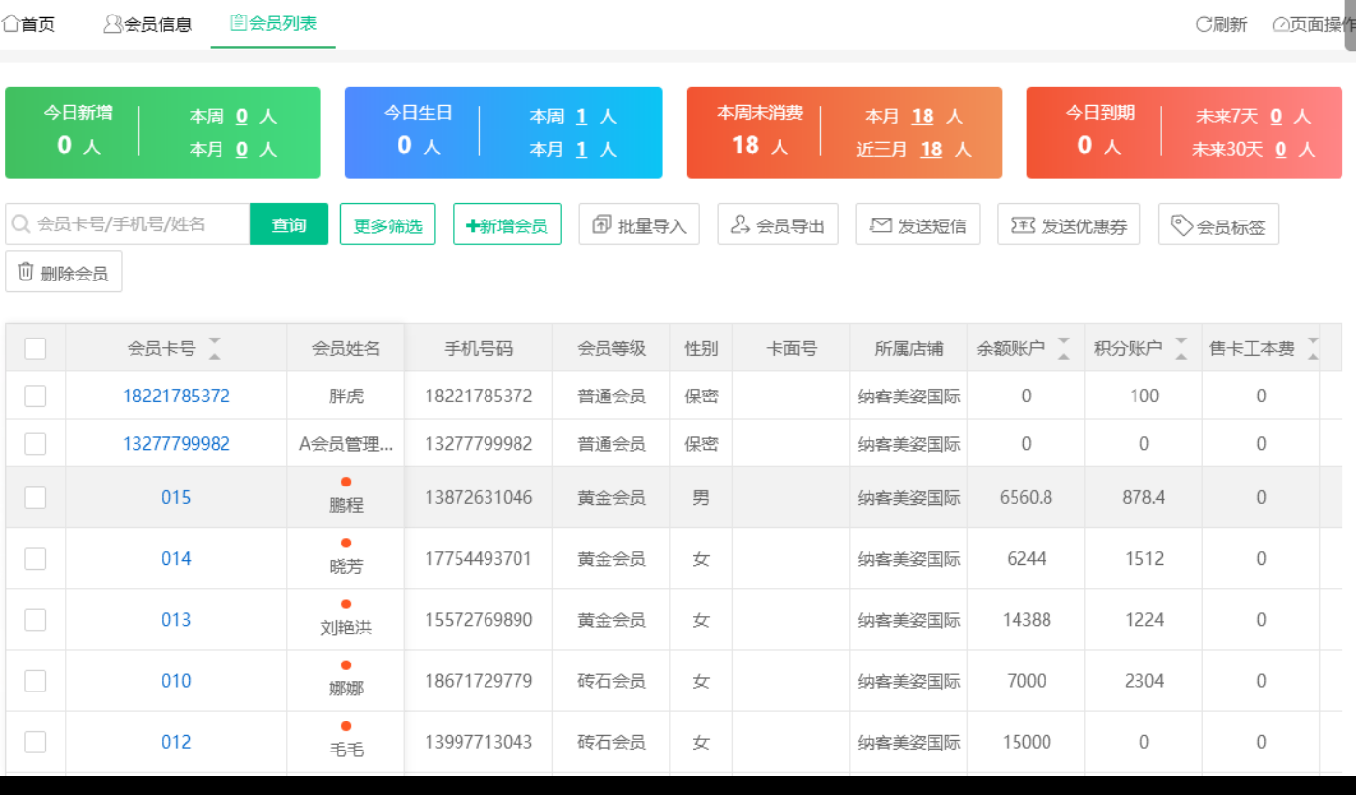This screenshot has height=795, width=1356.
Task: Click the 发送优惠券 coupon icon
Action: [1022, 223]
